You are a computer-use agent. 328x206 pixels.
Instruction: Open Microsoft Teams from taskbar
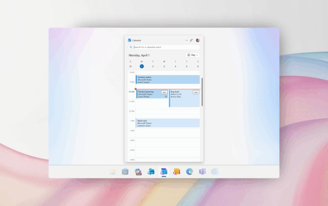(x=202, y=171)
